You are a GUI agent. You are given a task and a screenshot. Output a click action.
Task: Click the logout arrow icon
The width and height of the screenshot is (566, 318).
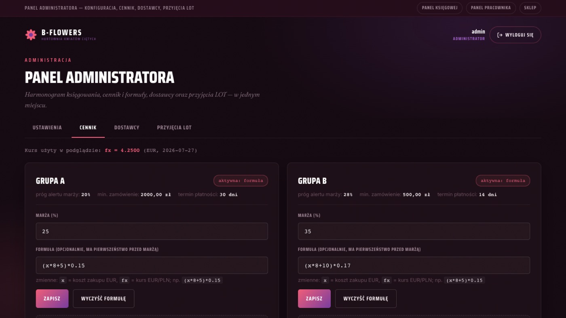pyautogui.click(x=500, y=35)
